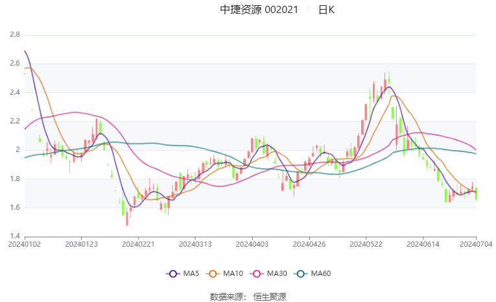496x302 pixels.
Task: Click the 20240614 date axis label
Action: 423,244
